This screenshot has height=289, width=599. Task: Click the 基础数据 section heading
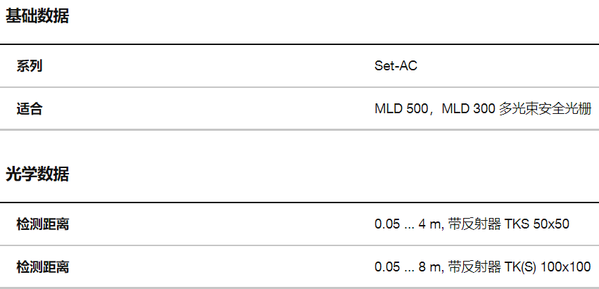(37, 17)
